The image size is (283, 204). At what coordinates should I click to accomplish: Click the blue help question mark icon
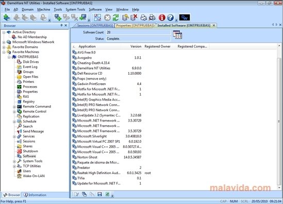[x=170, y=18]
